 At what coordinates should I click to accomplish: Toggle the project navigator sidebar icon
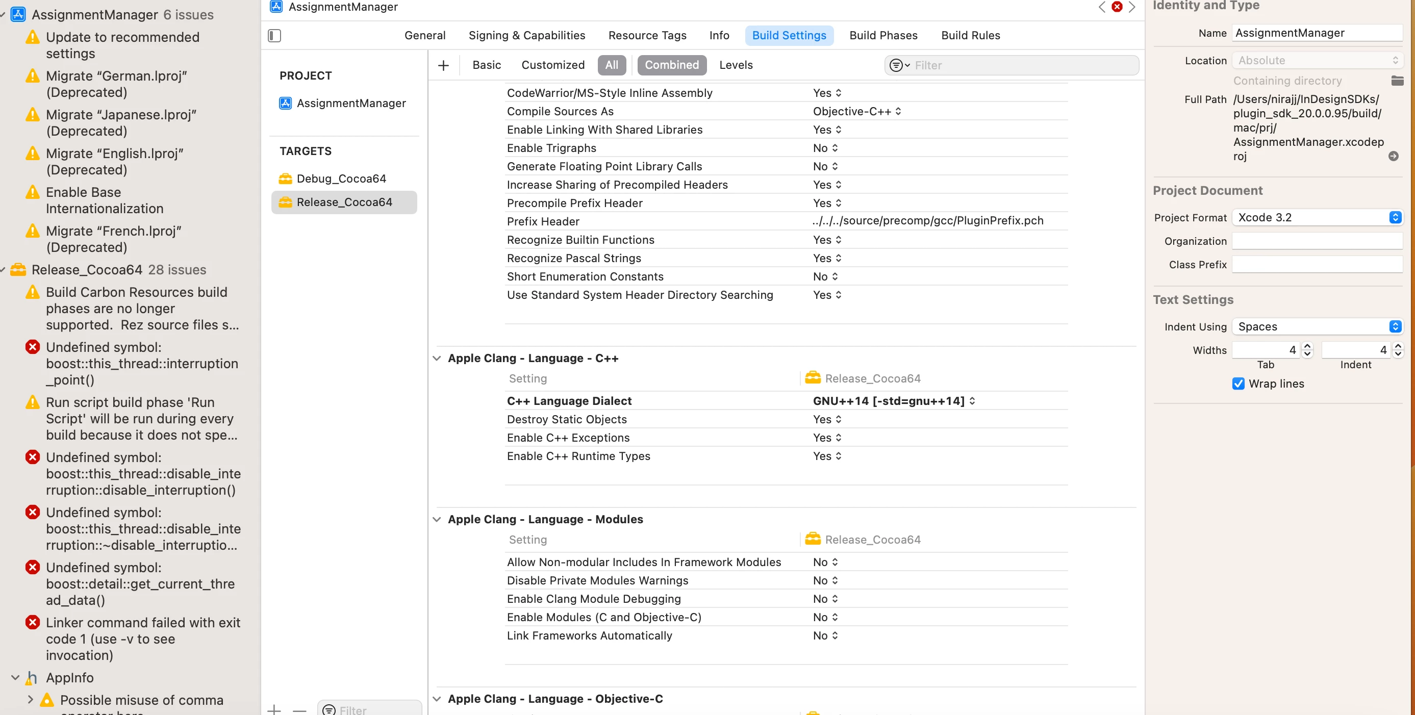tap(274, 36)
